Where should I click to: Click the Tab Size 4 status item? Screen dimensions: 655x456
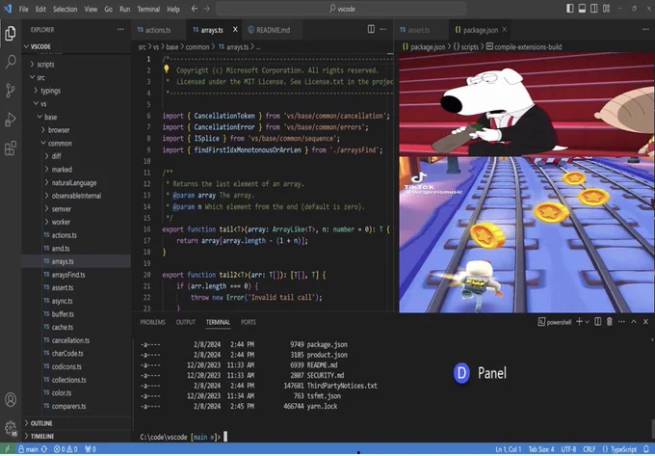[x=541, y=449]
